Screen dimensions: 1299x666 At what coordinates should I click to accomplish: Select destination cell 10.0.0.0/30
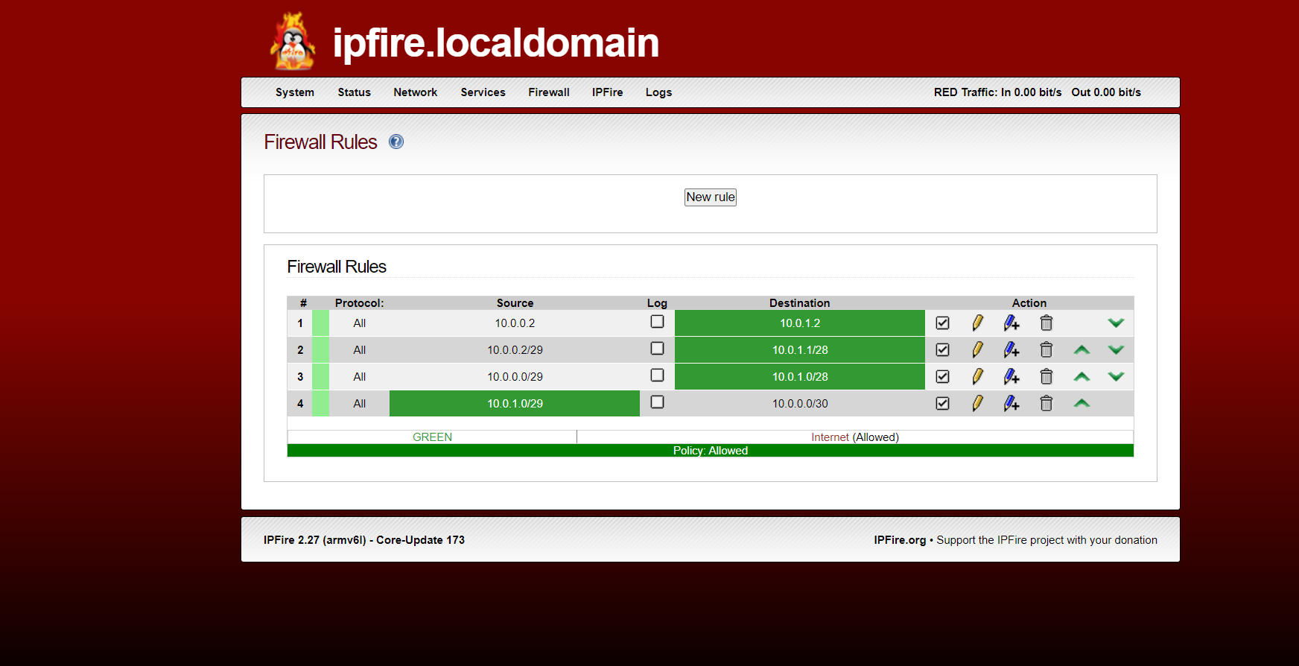point(800,403)
